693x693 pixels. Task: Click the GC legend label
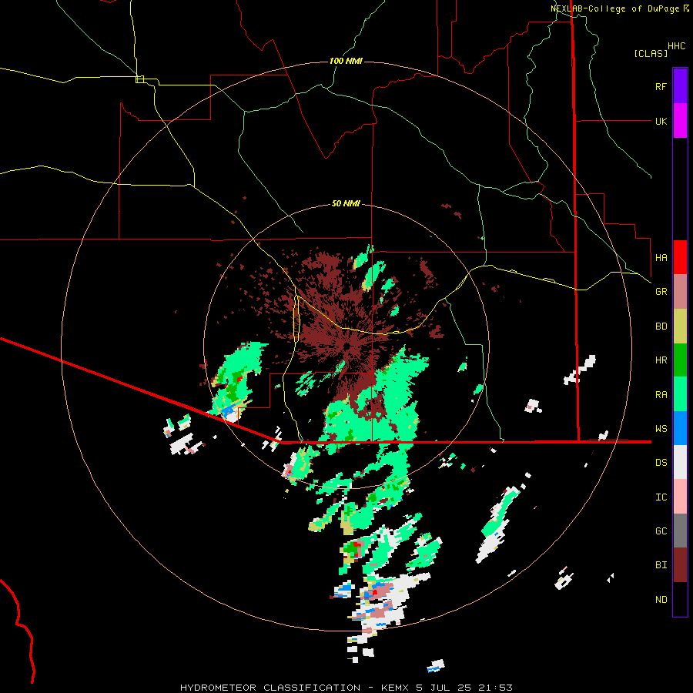661,531
